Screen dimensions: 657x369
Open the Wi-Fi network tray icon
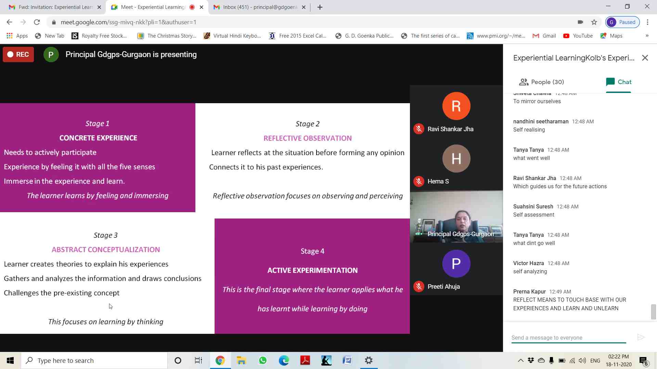[572, 360]
